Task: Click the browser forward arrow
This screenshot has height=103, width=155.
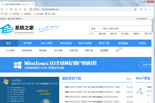Action: pos(7,9)
